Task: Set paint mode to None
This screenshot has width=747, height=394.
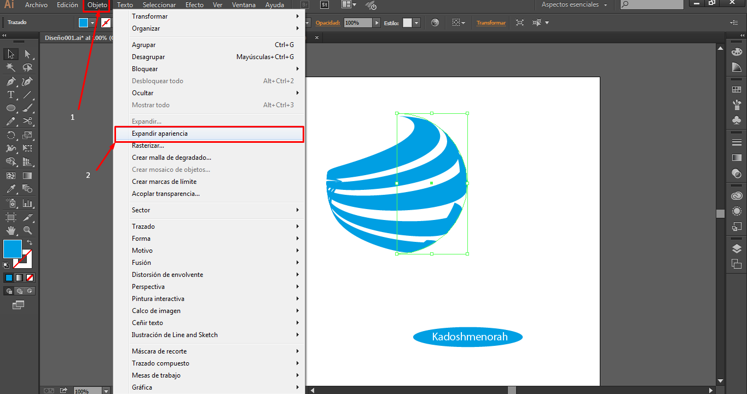Action: [x=30, y=277]
